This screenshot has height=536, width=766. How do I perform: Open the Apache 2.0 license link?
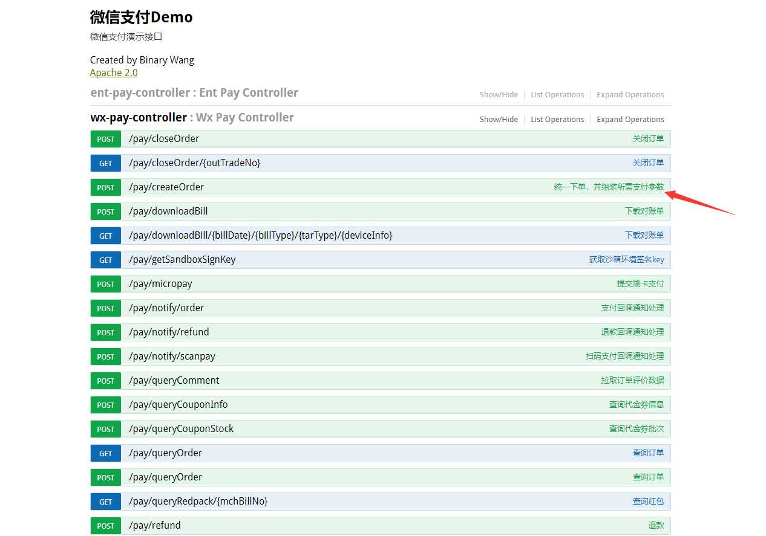tap(114, 73)
